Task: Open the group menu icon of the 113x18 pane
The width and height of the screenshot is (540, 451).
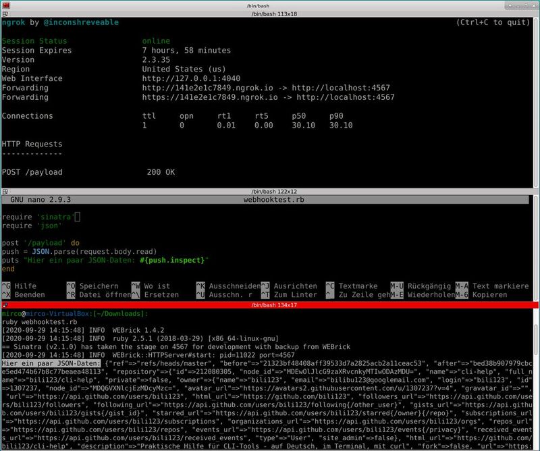Action: [5, 14]
